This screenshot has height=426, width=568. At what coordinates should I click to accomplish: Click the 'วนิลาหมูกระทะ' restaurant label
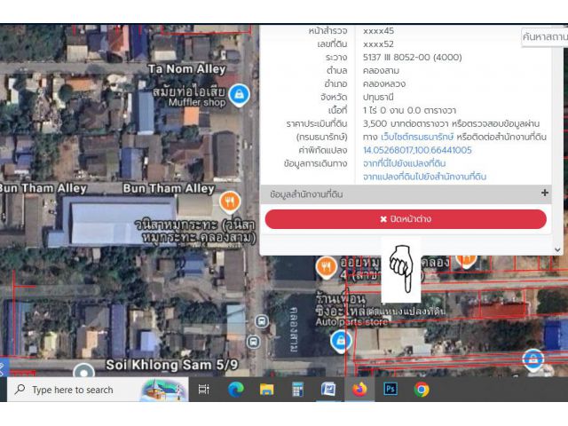coord(195,231)
